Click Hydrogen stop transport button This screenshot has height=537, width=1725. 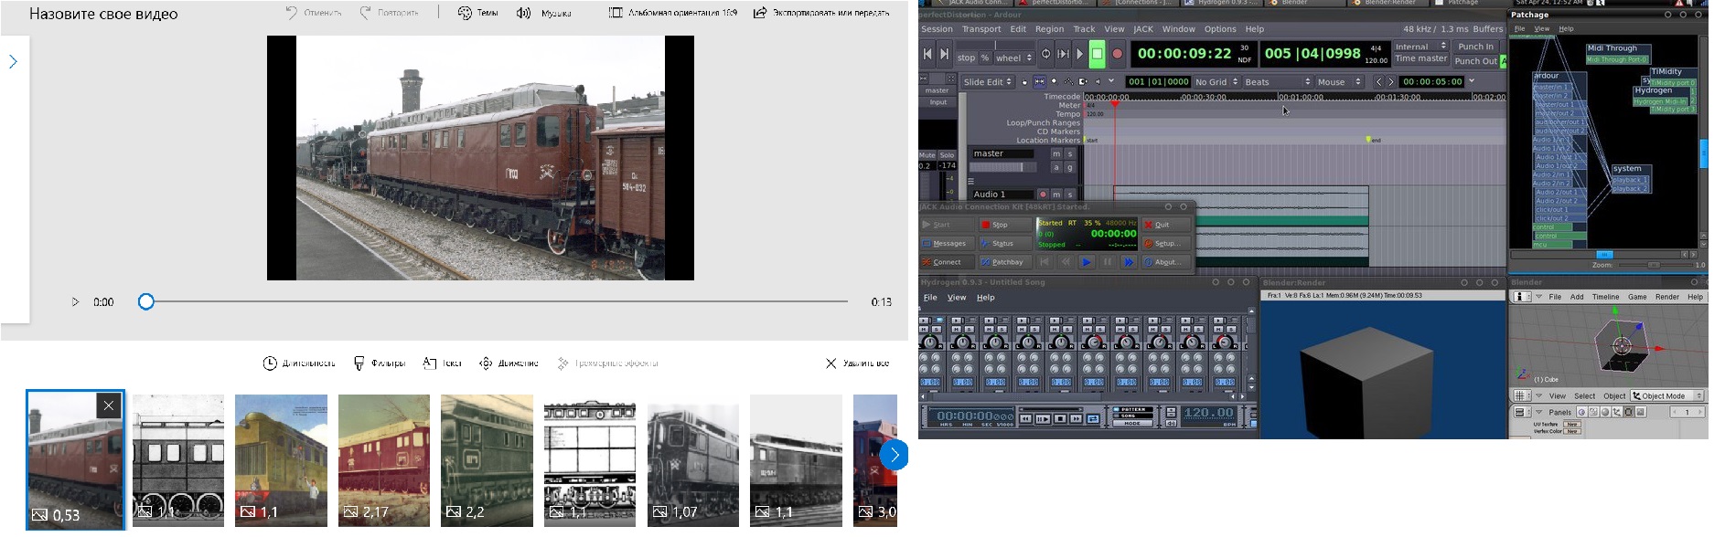tap(1060, 418)
